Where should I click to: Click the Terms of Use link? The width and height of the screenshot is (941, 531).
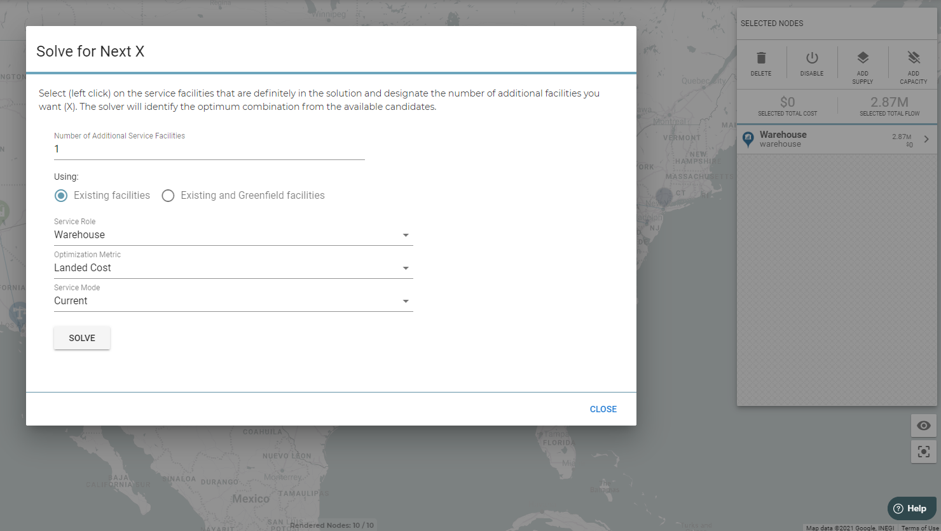tap(919, 528)
